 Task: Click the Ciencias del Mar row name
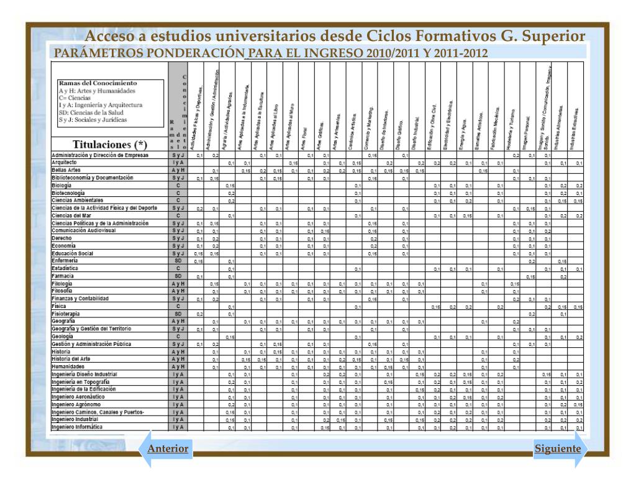point(71,216)
